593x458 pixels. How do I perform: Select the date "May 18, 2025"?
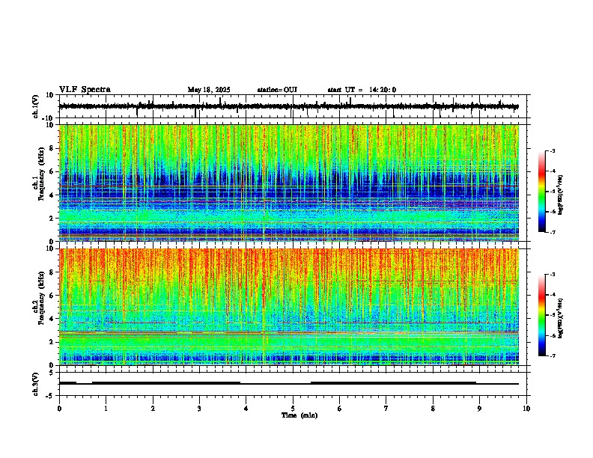pyautogui.click(x=209, y=90)
